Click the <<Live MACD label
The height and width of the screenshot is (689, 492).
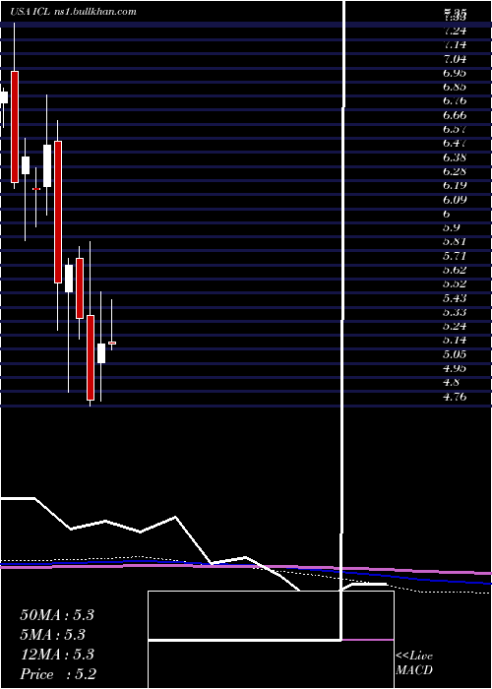(414, 663)
